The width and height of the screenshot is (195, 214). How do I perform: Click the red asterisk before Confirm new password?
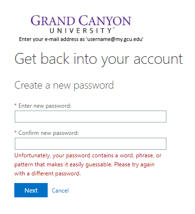click(16, 132)
